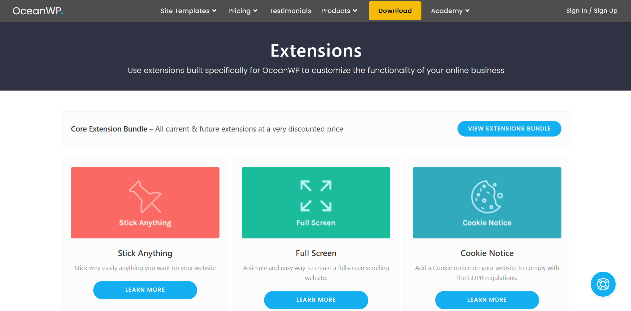Click the cookie icon on Cookie Notice
The image size is (631, 311).
(x=486, y=196)
